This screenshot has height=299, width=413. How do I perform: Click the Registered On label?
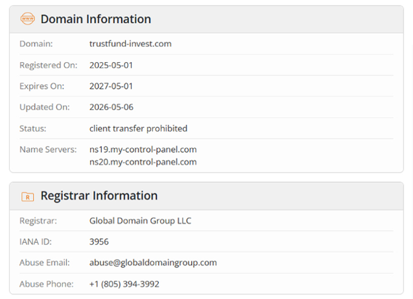[x=48, y=65]
